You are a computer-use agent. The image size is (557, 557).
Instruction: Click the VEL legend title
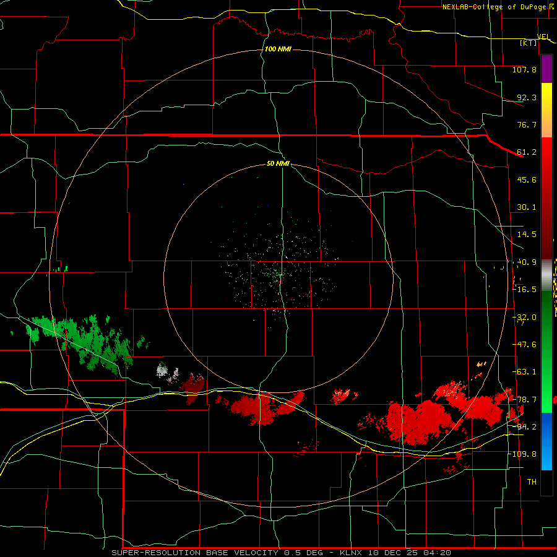point(543,37)
